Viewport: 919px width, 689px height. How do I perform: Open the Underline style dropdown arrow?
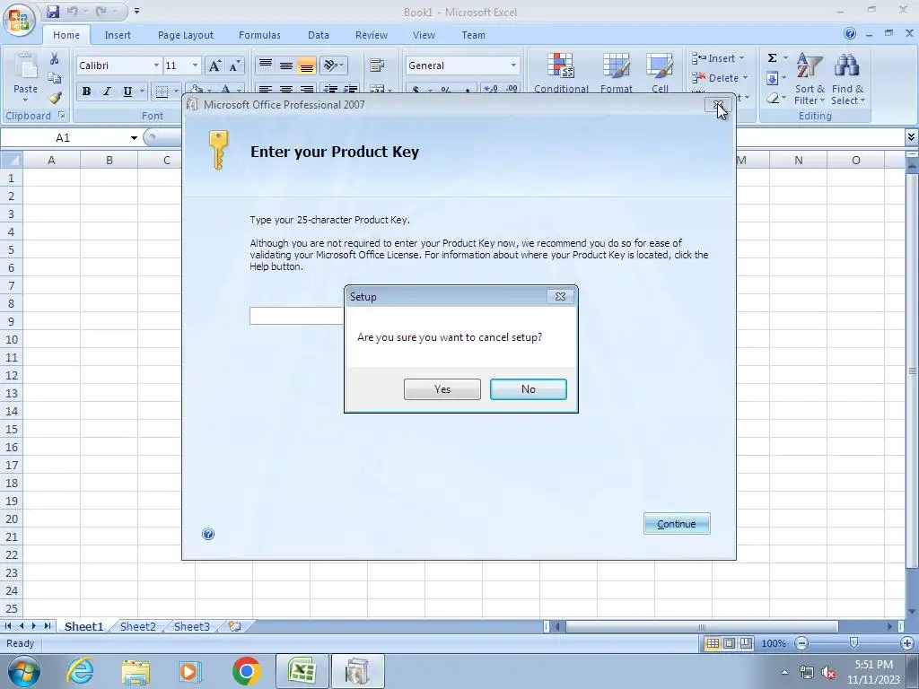click(142, 92)
